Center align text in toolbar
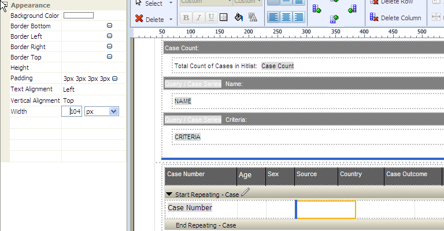 pos(286,17)
